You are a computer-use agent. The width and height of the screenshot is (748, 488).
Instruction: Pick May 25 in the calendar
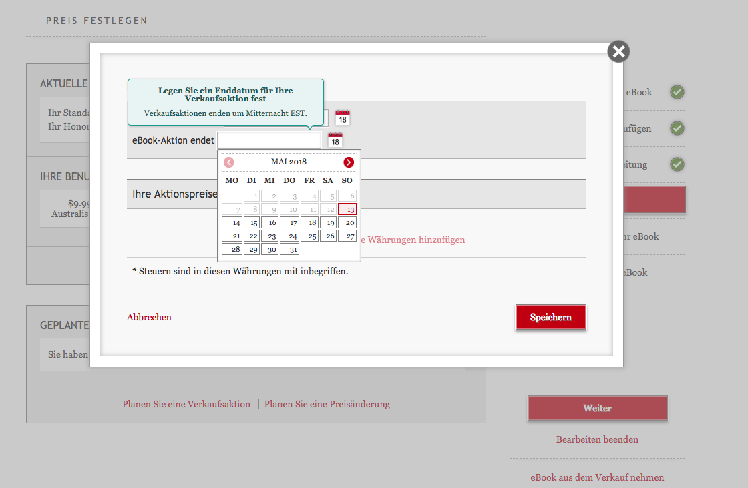tap(309, 236)
